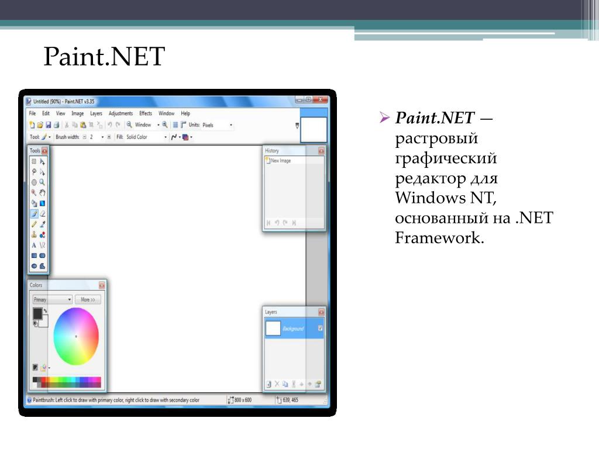Viewport: 599px width, 449px height.
Task: Select the Recolor tool
Action: [42, 234]
